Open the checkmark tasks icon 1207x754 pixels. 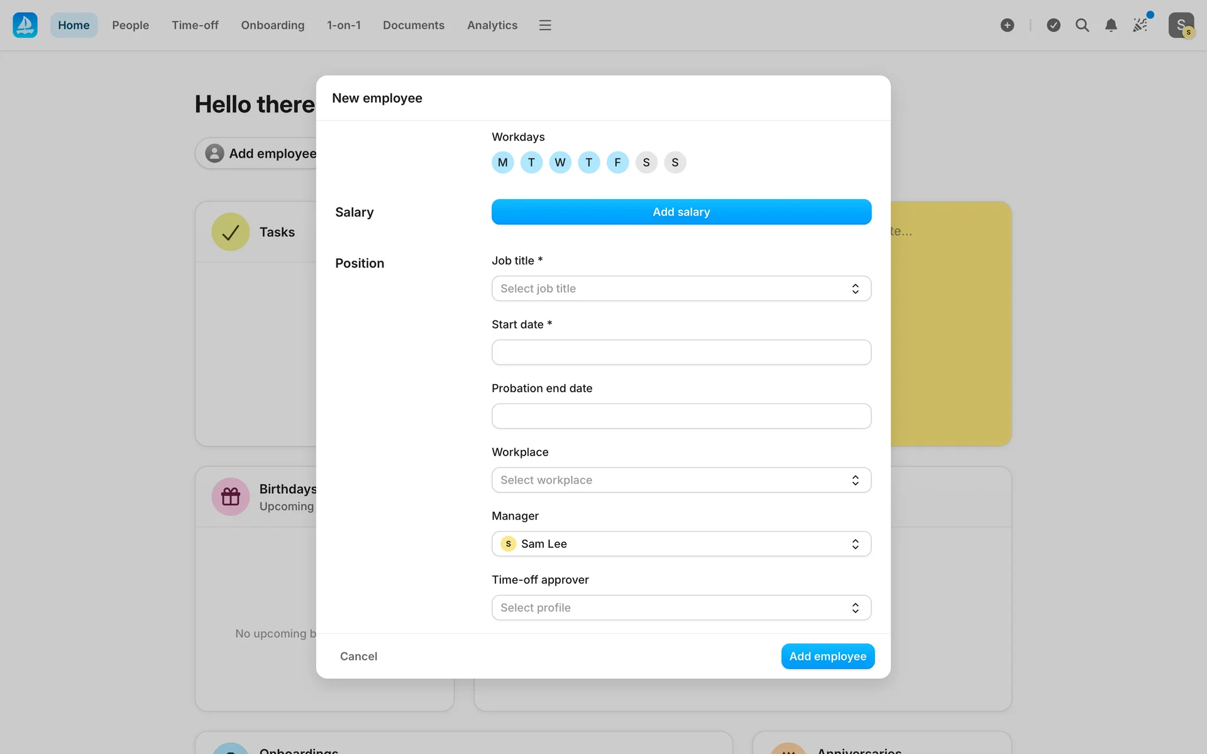tap(1054, 25)
